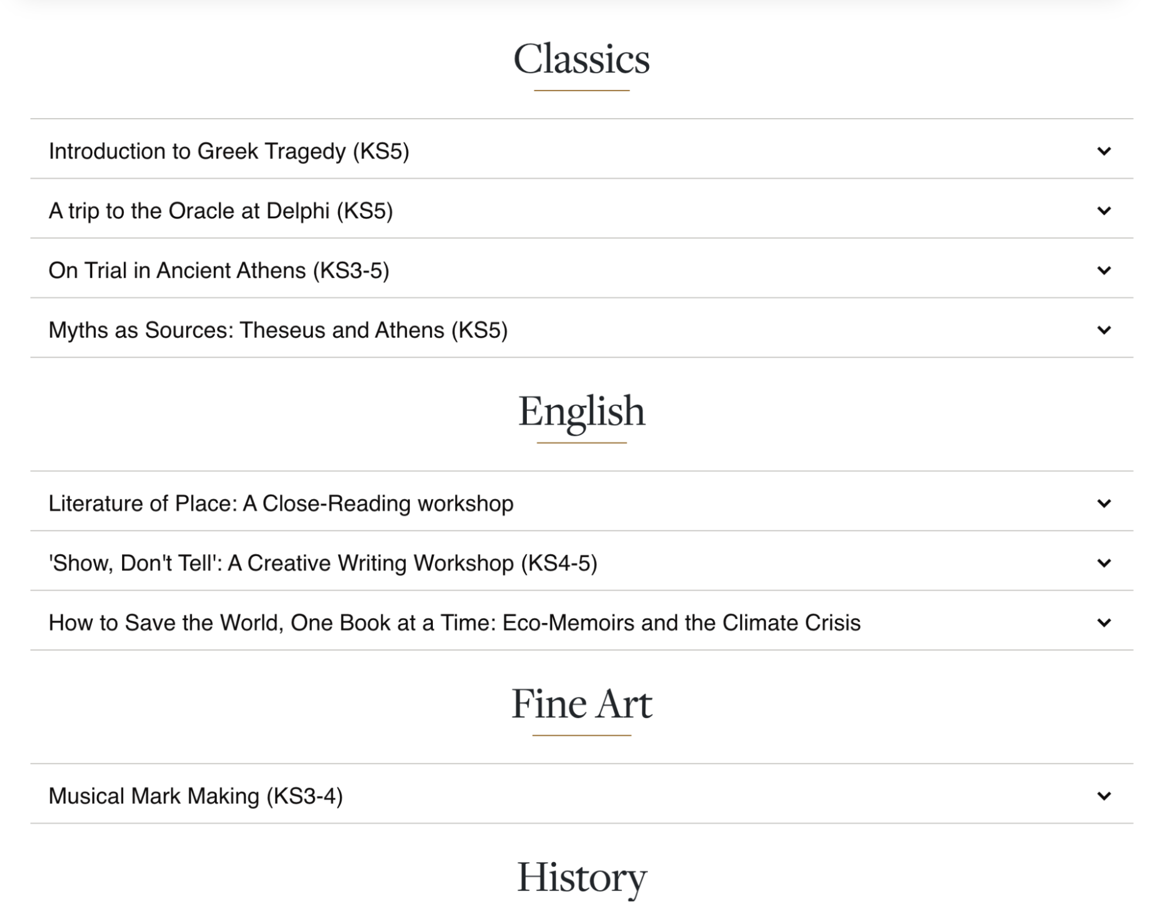Screen dimensions: 1174x902
Task: Click the English section heading
Action: click(581, 412)
